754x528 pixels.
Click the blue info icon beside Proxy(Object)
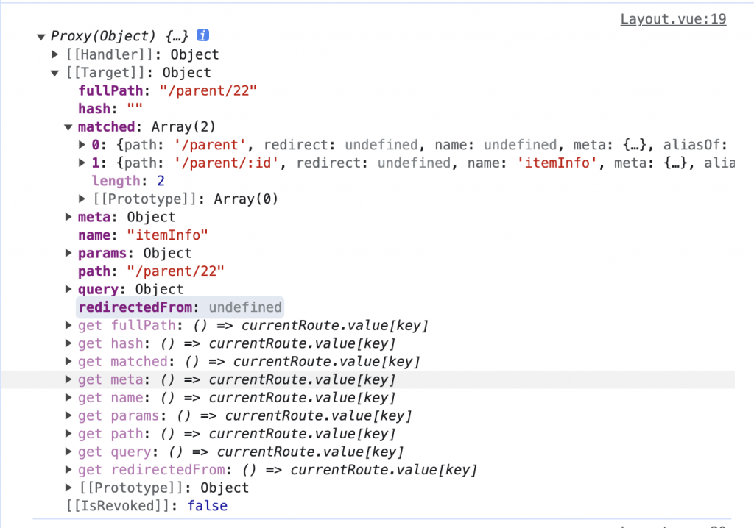[203, 35]
